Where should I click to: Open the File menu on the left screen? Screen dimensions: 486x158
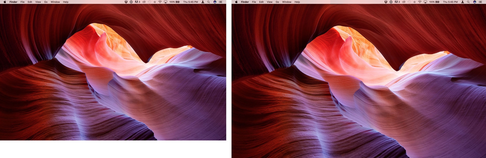[x=22, y=2]
